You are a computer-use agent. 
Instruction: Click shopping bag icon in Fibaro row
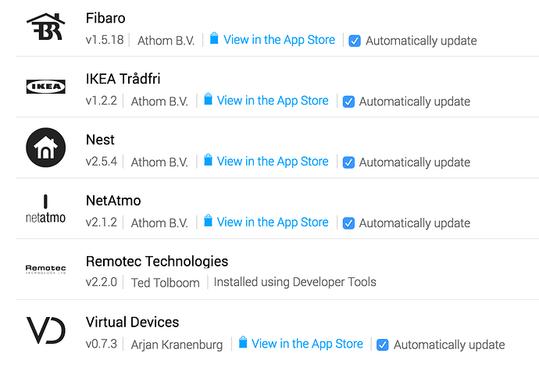coord(215,39)
